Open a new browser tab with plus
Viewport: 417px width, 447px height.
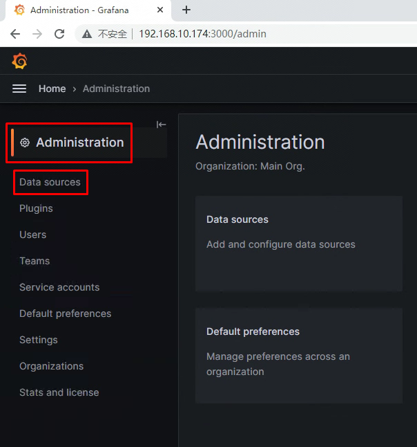point(186,10)
